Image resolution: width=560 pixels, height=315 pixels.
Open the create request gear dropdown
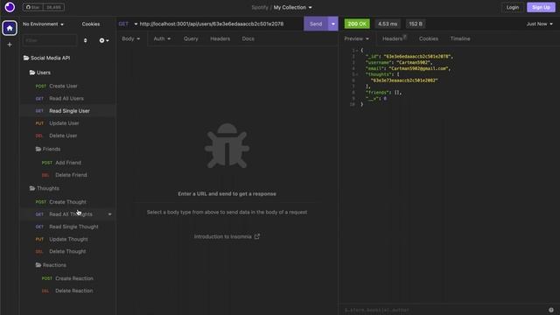(104, 40)
